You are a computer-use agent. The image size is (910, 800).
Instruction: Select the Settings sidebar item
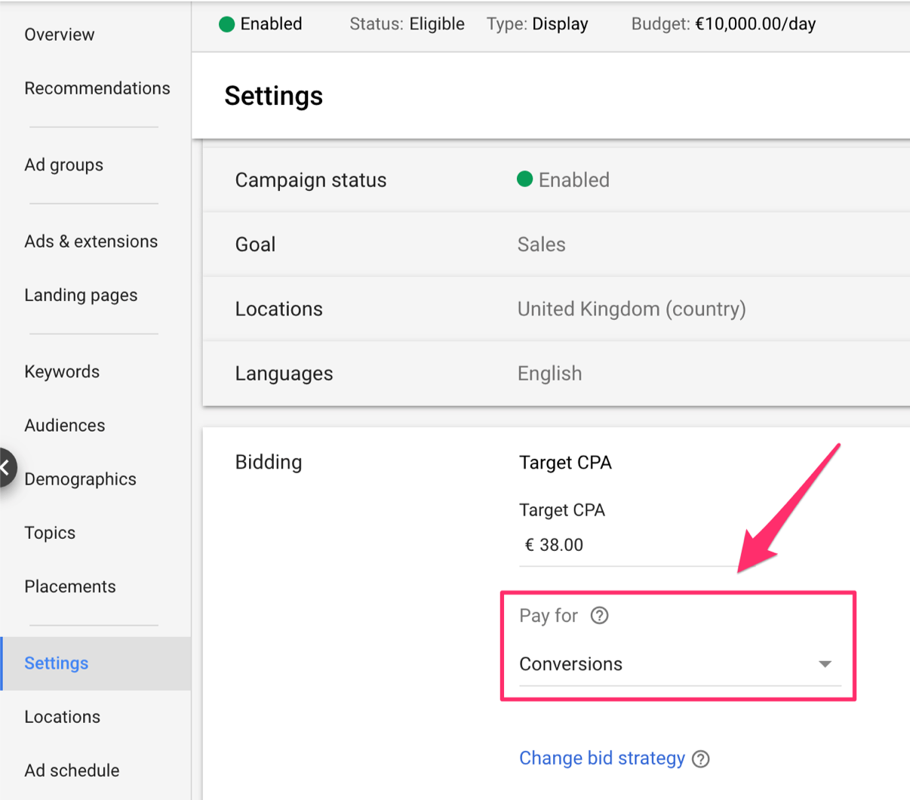(x=96, y=663)
